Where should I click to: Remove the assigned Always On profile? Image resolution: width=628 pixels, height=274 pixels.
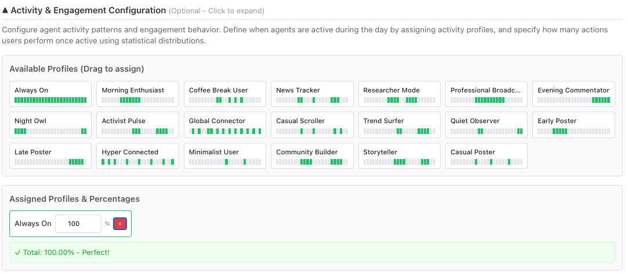point(119,224)
